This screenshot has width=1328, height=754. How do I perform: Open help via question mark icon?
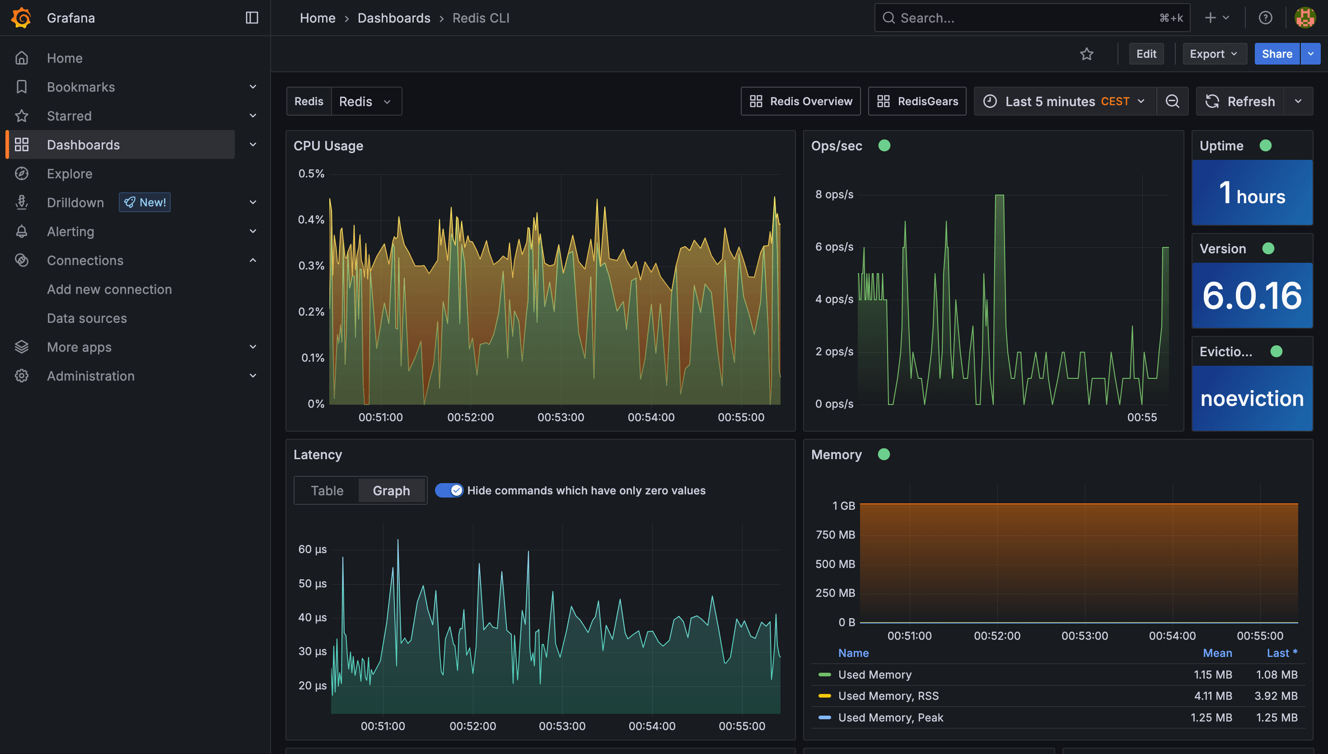[1265, 18]
